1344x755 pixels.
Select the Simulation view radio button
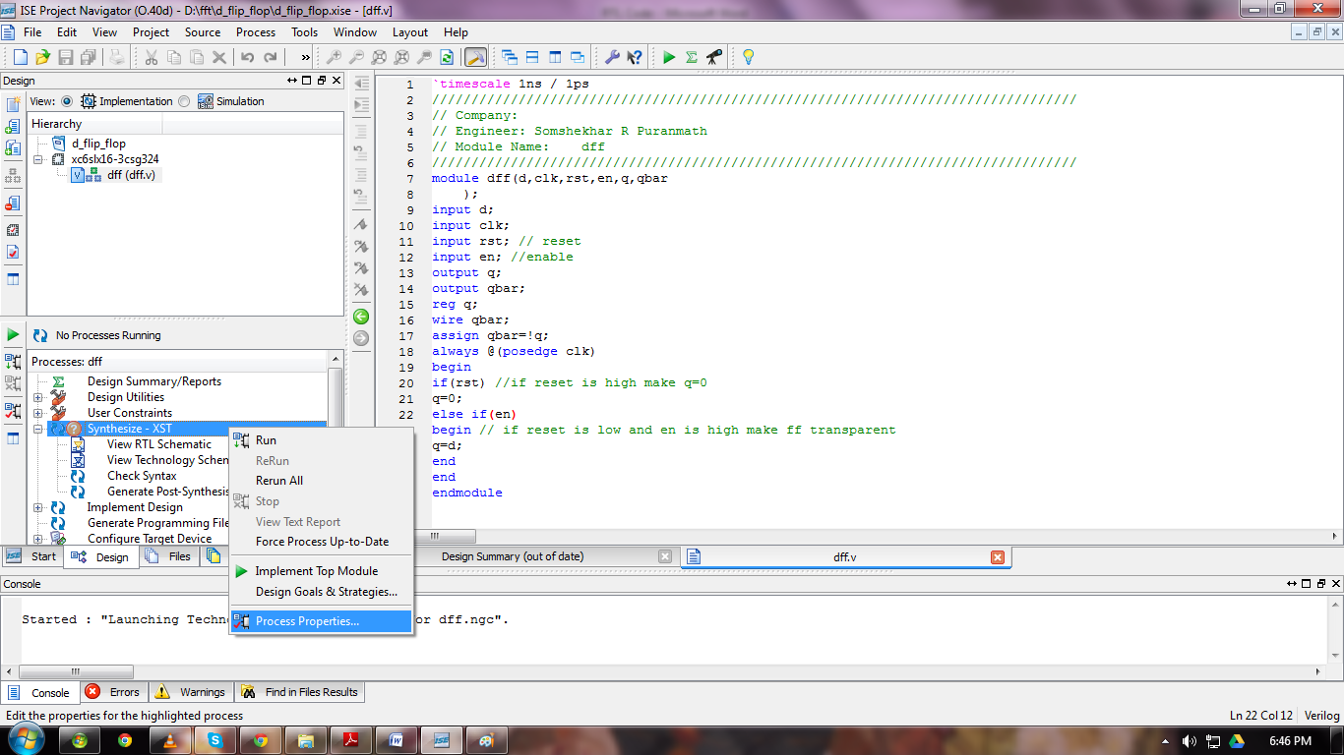tap(185, 101)
